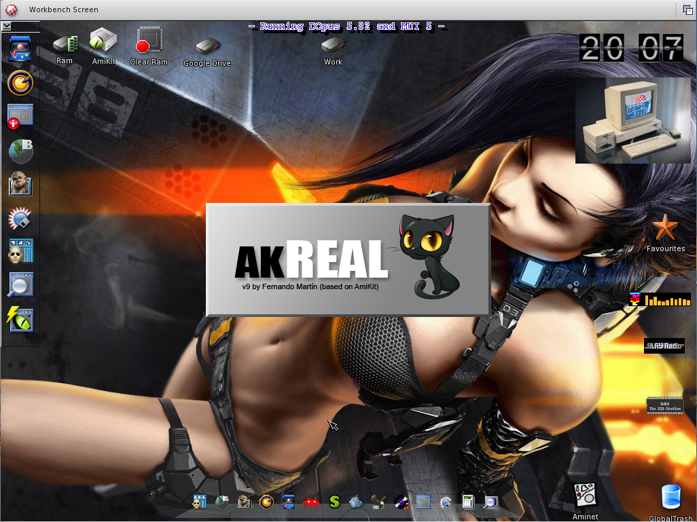Open the Chewbacca picture icon in left sidebar
The height and width of the screenshot is (522, 697).
point(20,183)
